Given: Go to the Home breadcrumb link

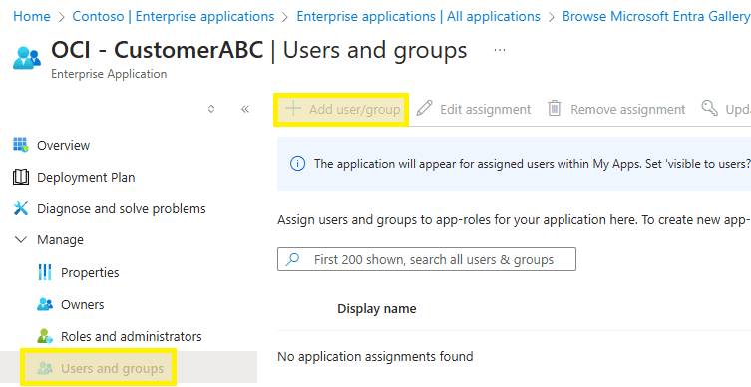Looking at the screenshot, I should click(x=32, y=16).
